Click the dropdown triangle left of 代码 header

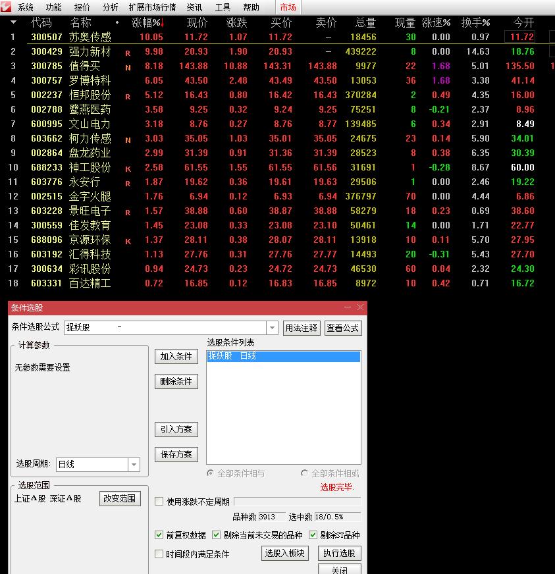14,22
